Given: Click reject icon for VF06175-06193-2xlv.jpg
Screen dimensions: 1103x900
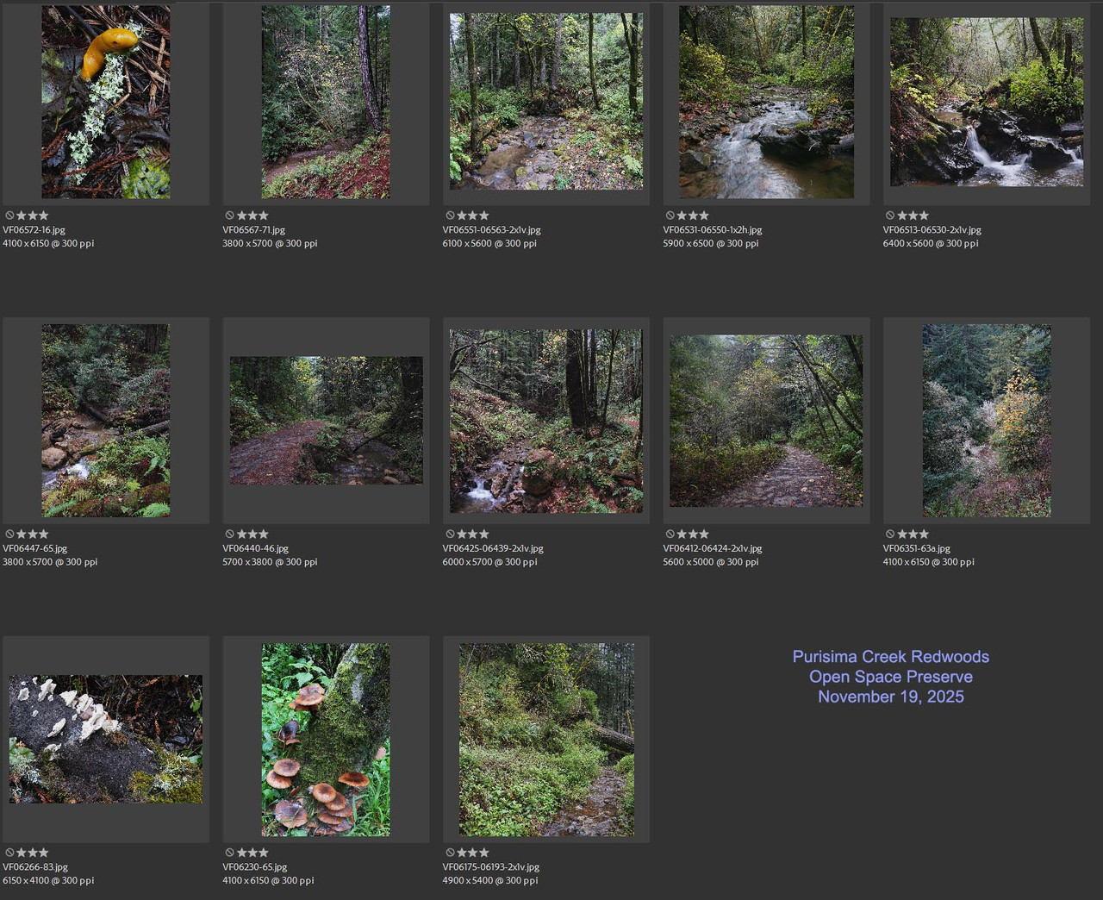Looking at the screenshot, I should pyautogui.click(x=450, y=853).
